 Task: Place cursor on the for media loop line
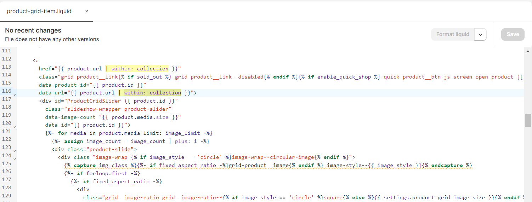pyautogui.click(x=129, y=133)
